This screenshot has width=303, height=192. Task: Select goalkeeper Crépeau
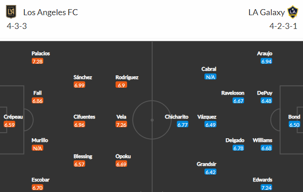(13, 117)
